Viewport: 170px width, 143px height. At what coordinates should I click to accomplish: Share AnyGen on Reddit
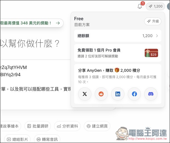(x=101, y=94)
